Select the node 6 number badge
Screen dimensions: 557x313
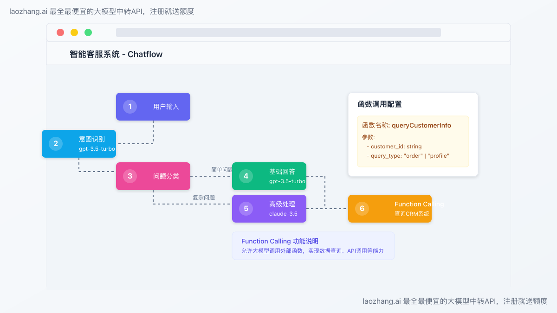pos(363,209)
